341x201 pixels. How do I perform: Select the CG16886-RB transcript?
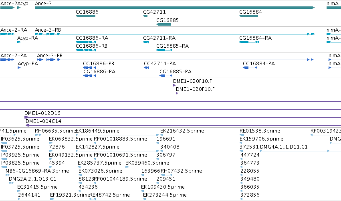click(x=86, y=50)
